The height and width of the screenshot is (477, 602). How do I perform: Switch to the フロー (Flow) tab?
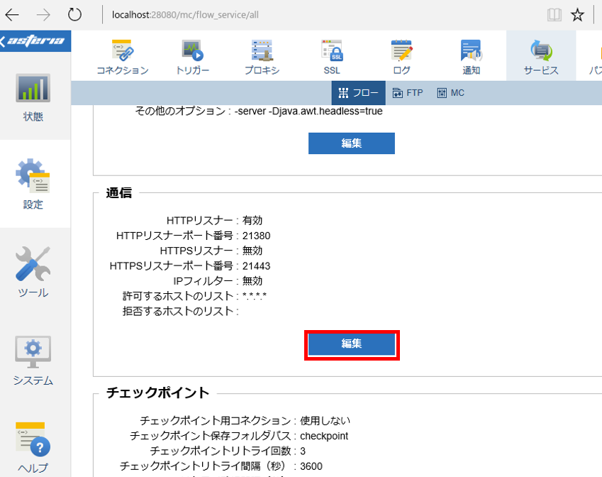(358, 92)
